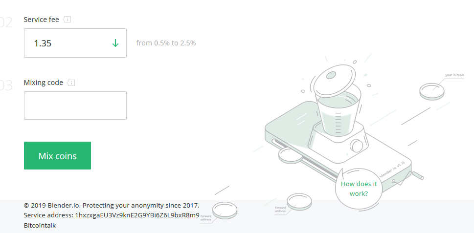Click the blender dial knob
This screenshot has width=474, height=233.
click(x=357, y=146)
